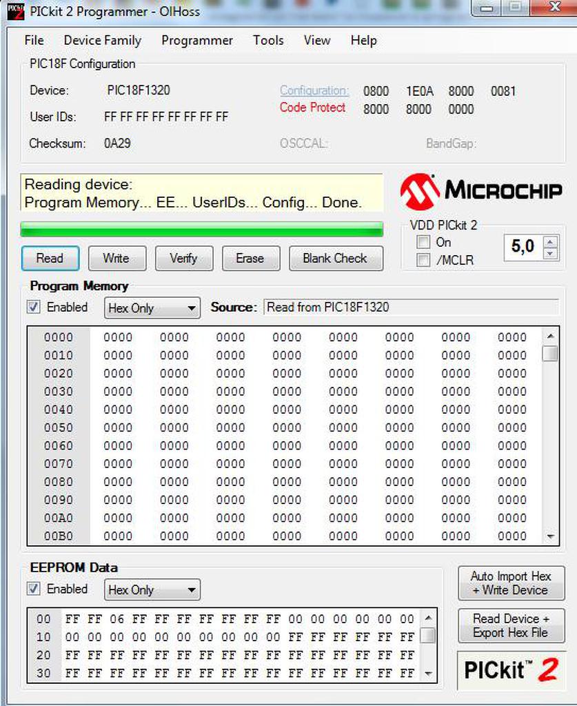Image resolution: width=577 pixels, height=706 pixels.
Task: Toggle the /MCLR checkbox
Action: [423, 260]
